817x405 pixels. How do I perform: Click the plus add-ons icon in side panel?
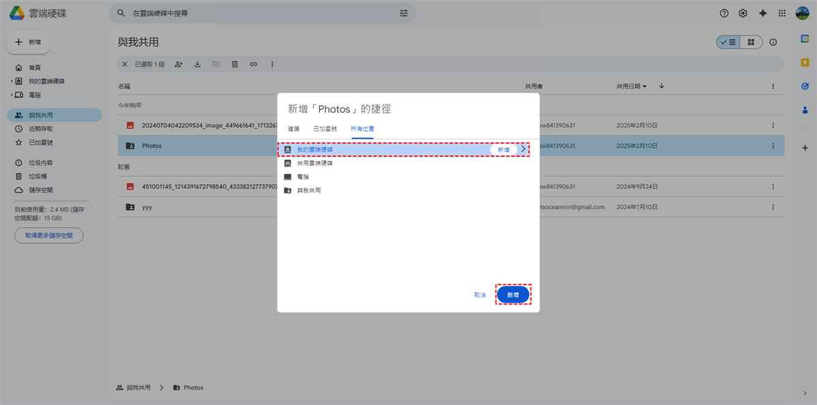805,147
